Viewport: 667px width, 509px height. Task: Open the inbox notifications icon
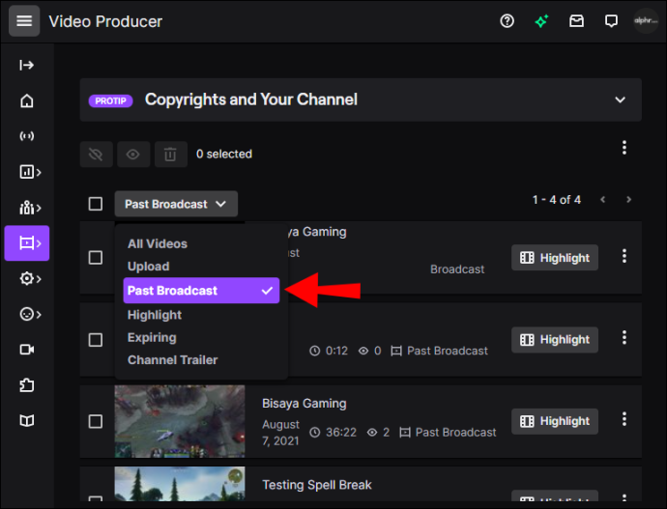[576, 21]
